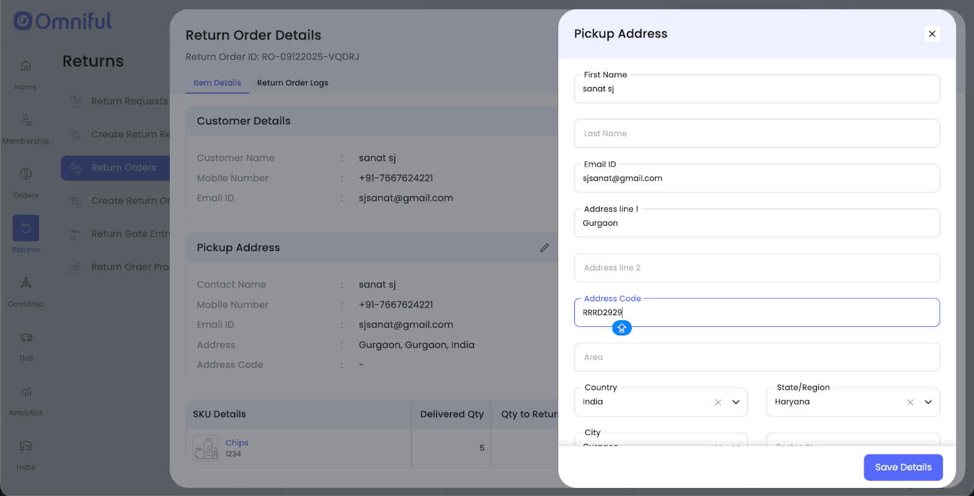Close the Pickup Address panel
This screenshot has width=974, height=496.
click(932, 34)
